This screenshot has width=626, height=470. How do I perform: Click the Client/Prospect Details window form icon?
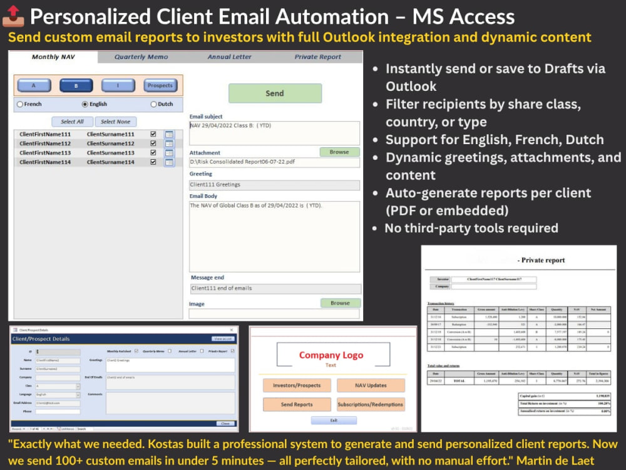pyautogui.click(x=15, y=330)
